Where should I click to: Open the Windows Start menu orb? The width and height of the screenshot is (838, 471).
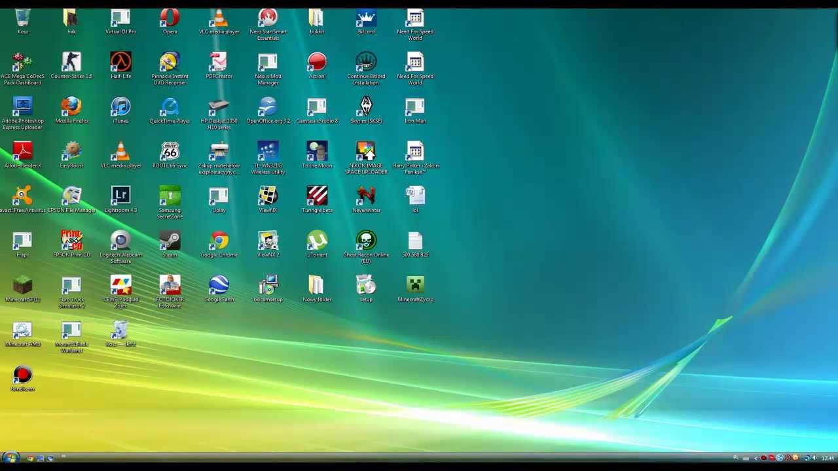[10, 458]
